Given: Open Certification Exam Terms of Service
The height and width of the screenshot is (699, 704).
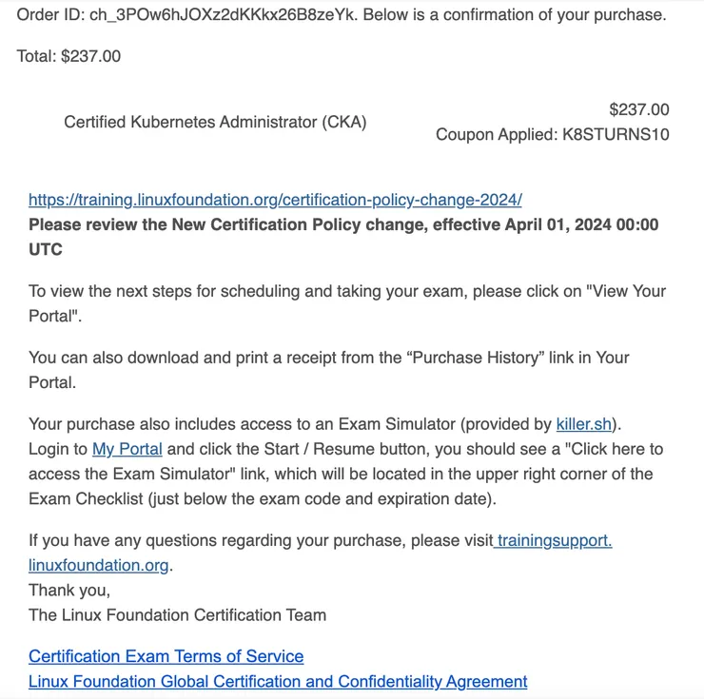Looking at the screenshot, I should (166, 656).
